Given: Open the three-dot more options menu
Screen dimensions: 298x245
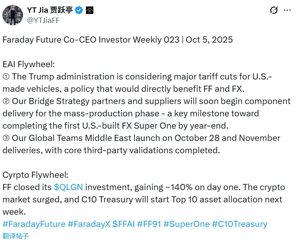Looking at the screenshot, I should coord(288,10).
